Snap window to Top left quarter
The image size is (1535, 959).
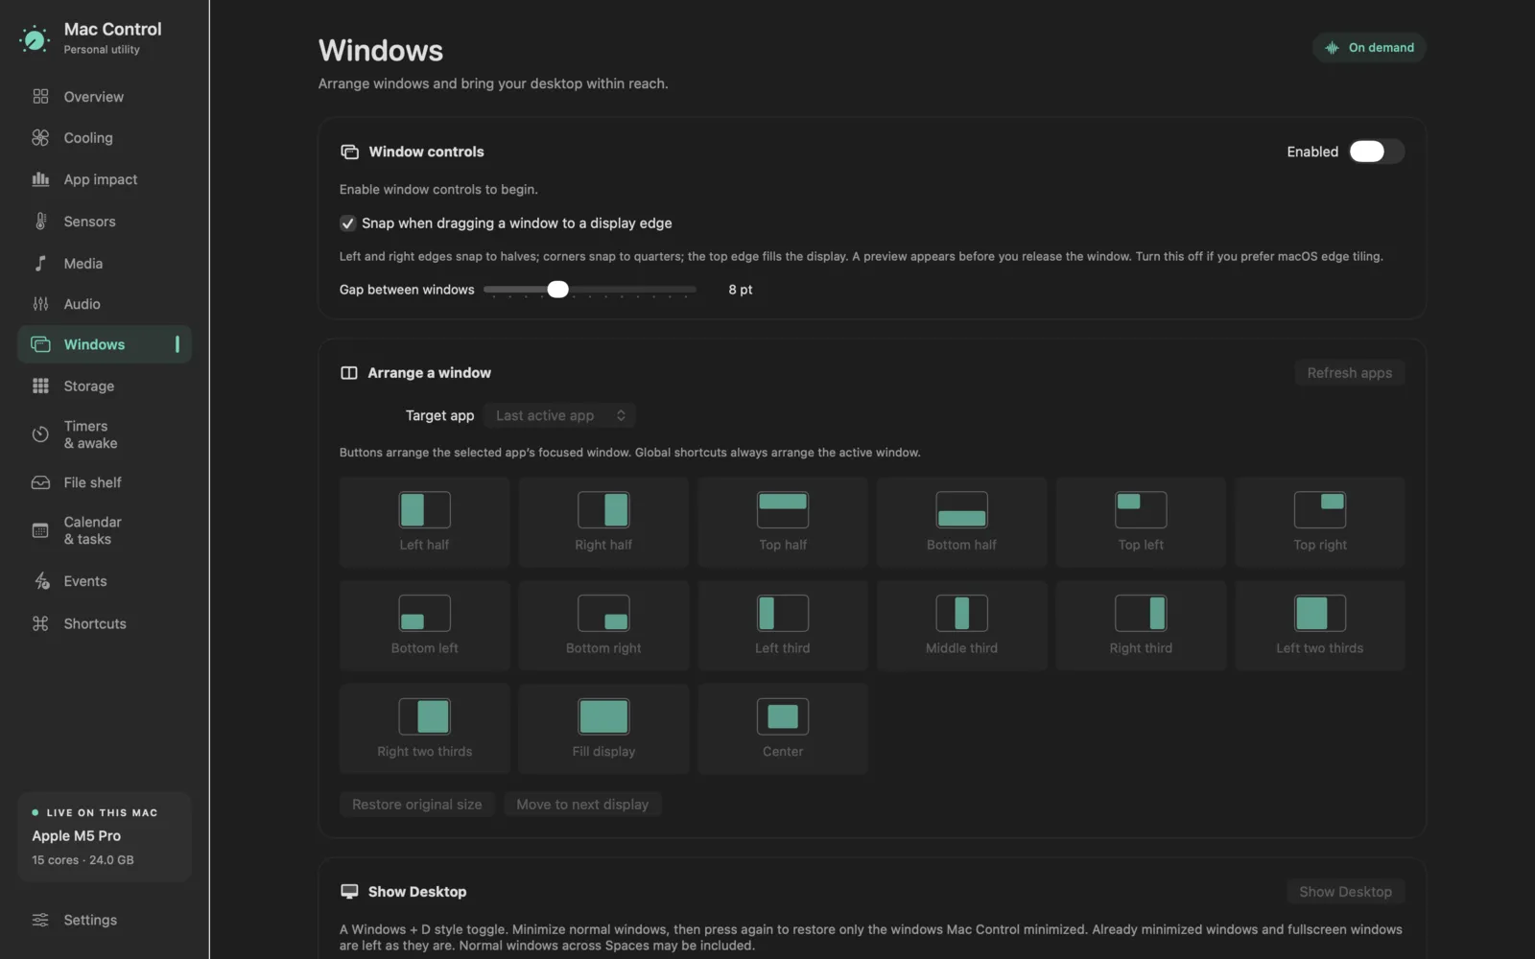1141,522
